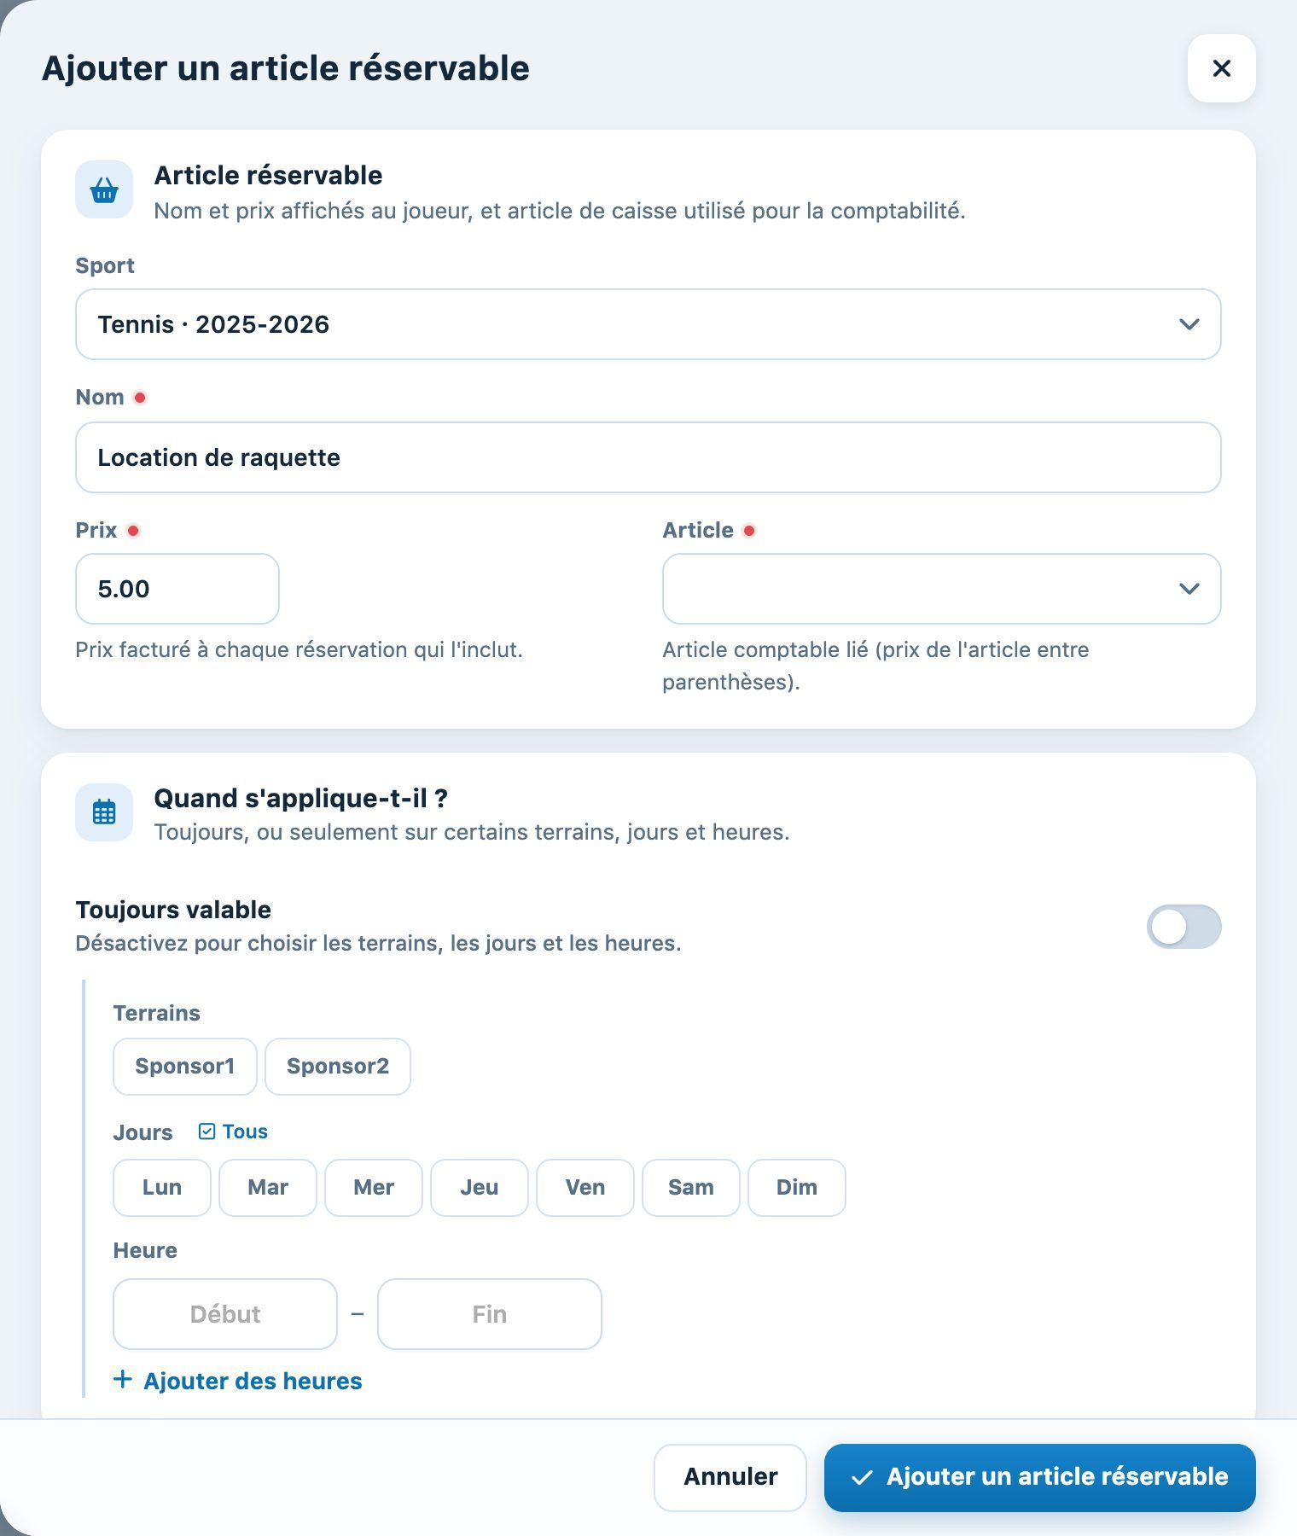Open the Sport dropdown showing Tennis · 2025-2026
This screenshot has height=1536, width=1297.
coord(648,324)
